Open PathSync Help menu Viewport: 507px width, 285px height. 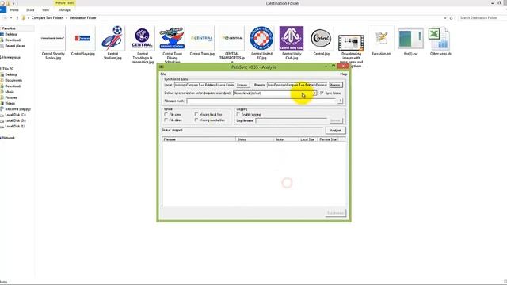coord(343,74)
